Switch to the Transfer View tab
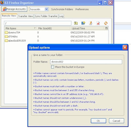 (x=26, y=16)
